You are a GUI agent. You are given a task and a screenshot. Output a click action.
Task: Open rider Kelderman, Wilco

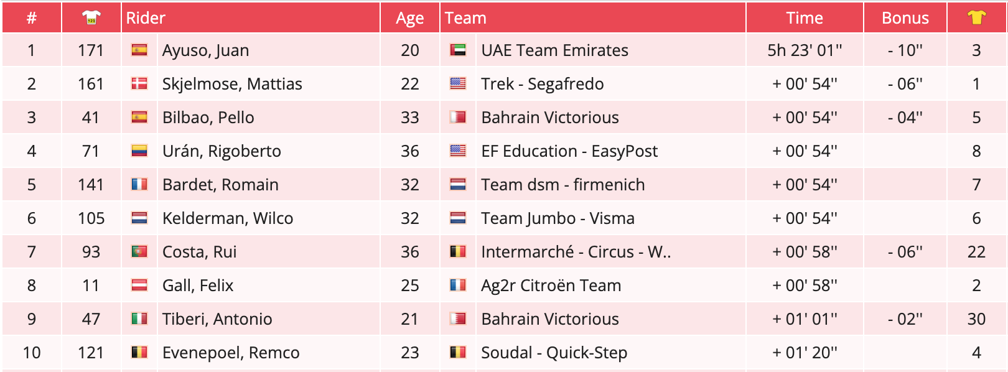(228, 218)
